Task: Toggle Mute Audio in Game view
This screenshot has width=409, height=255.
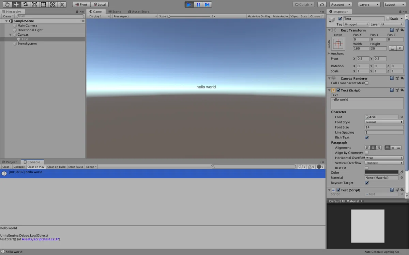Action: tap(281, 16)
